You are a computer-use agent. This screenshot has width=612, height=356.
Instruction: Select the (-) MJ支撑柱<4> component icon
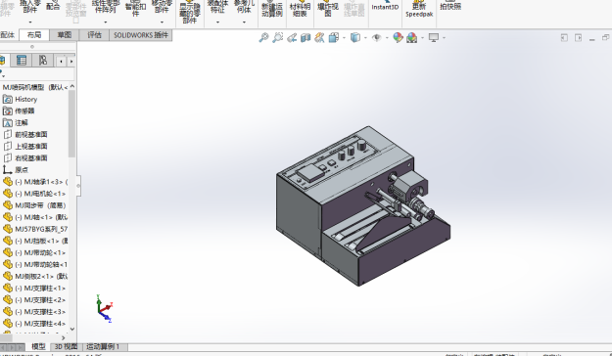(8, 324)
